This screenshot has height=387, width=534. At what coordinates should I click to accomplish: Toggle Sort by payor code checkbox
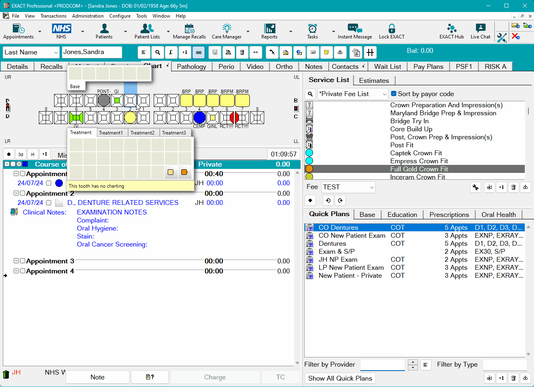pos(393,94)
